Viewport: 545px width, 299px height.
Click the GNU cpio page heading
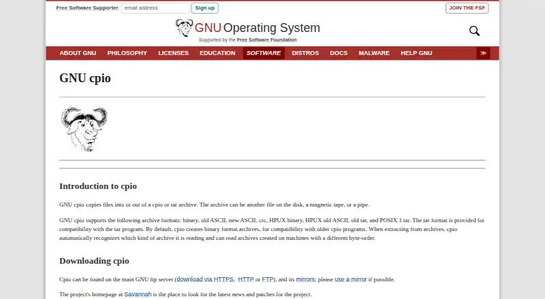[85, 78]
